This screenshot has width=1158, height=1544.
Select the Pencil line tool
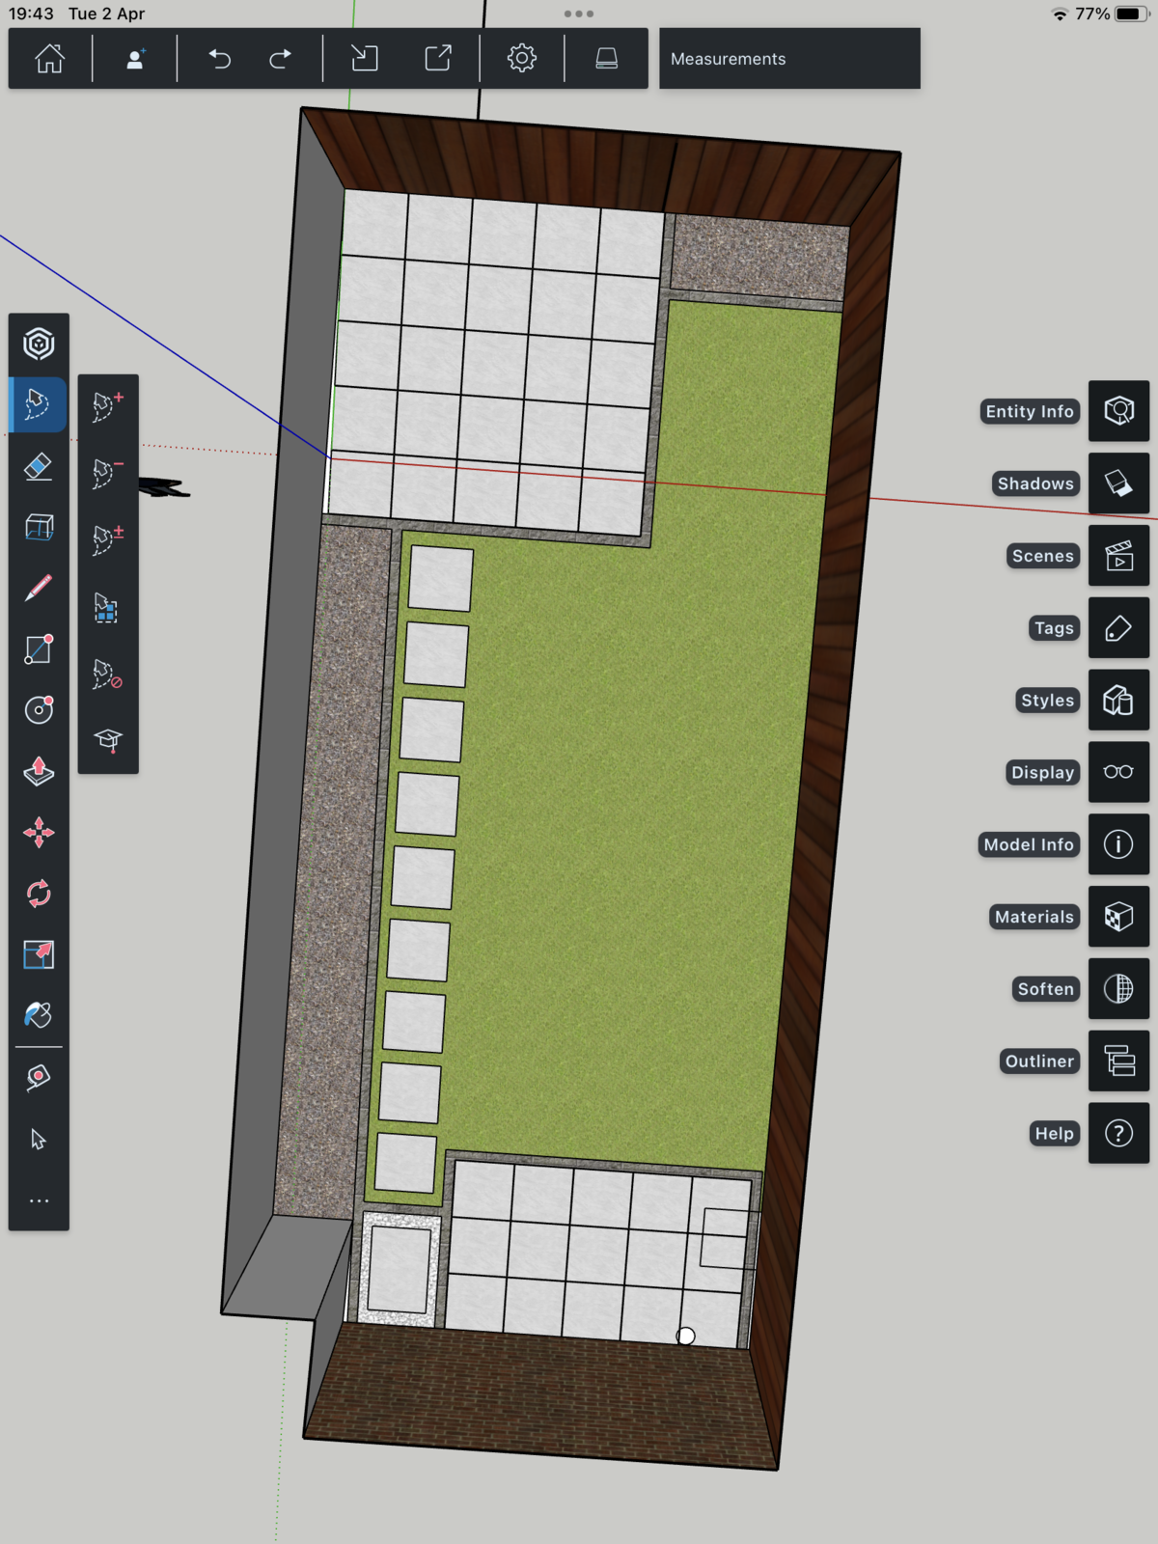pos(39,588)
